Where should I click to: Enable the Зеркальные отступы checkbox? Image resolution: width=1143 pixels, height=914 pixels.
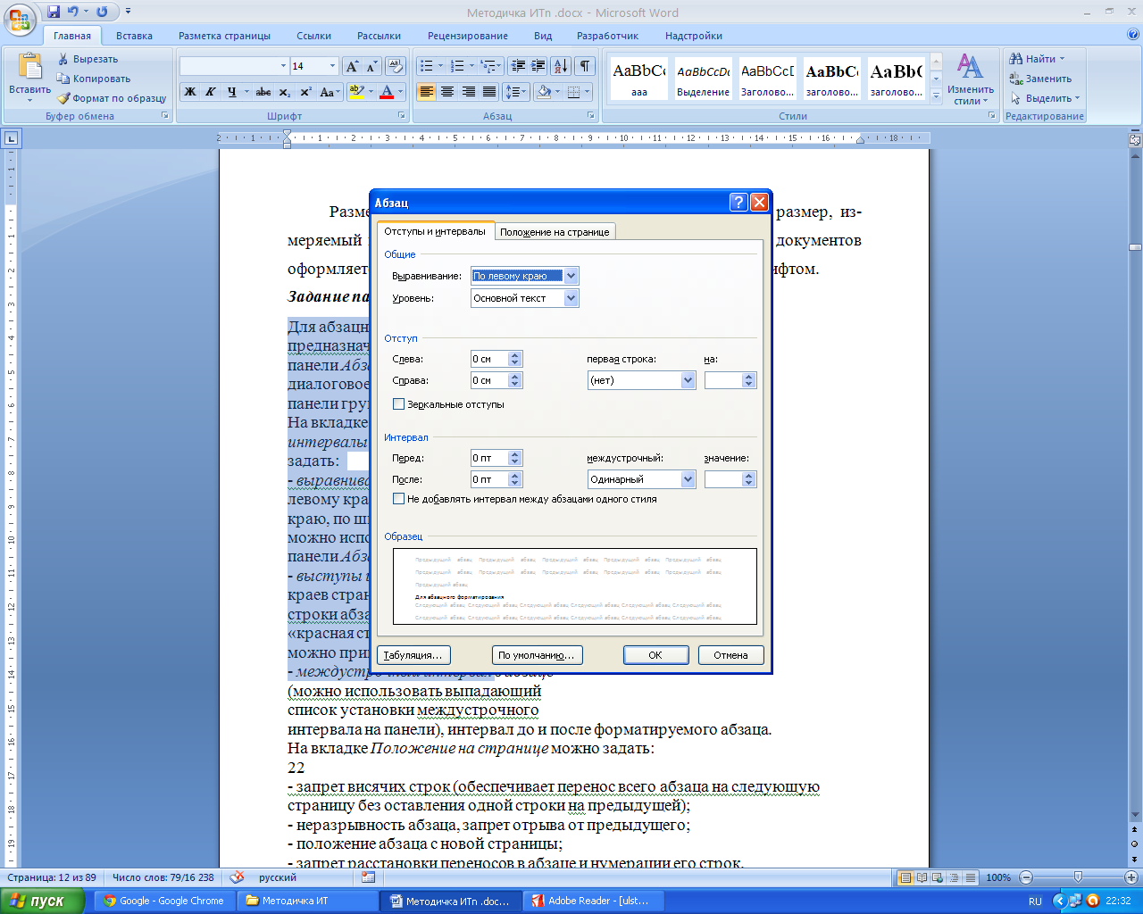point(399,404)
